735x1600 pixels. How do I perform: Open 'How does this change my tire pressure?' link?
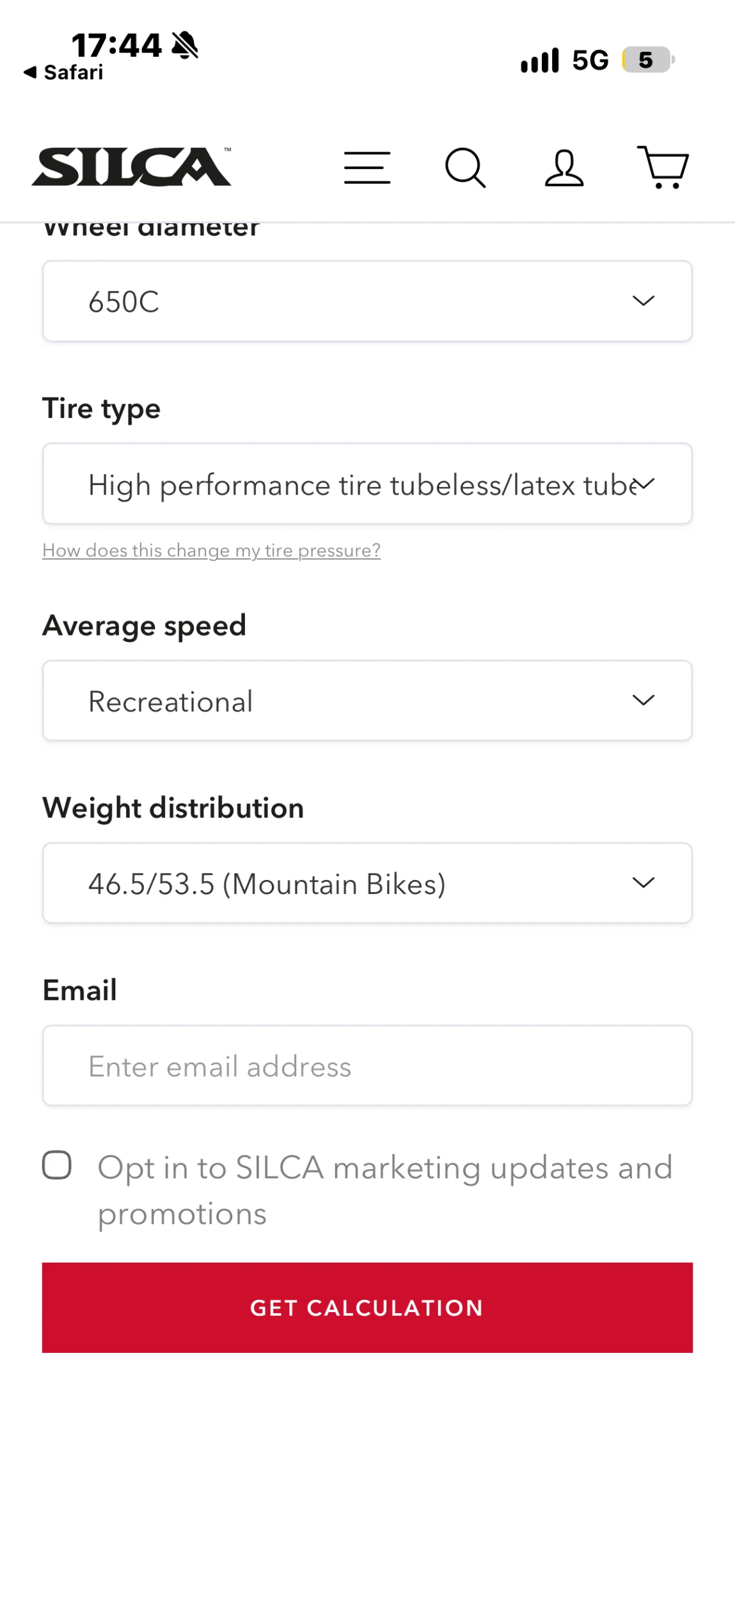point(211,550)
